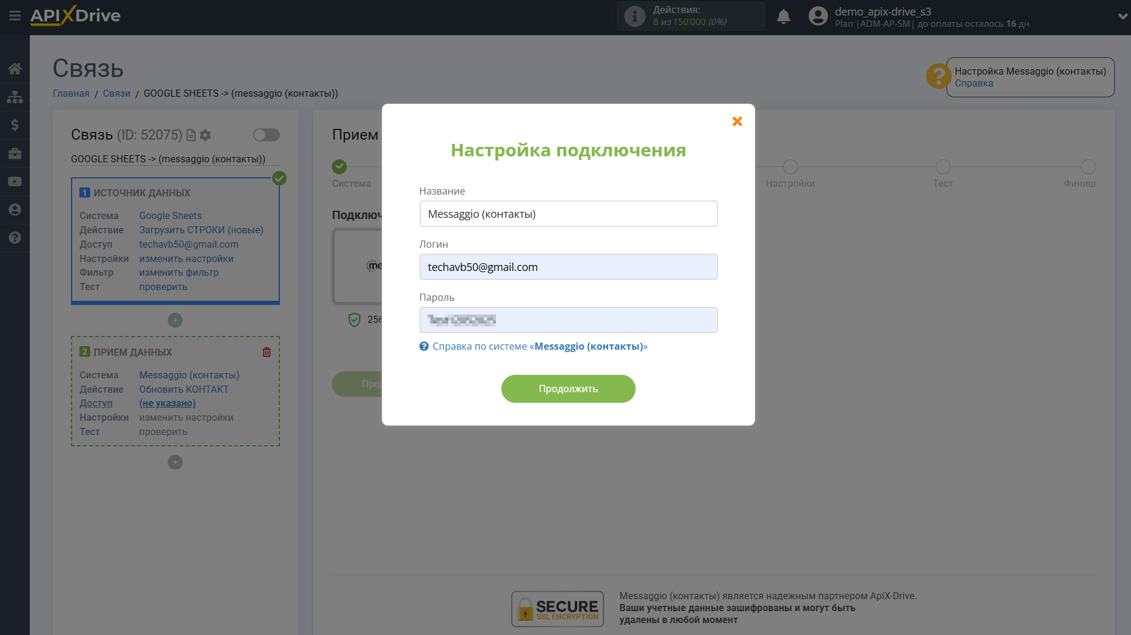Viewport: 1131px width, 635px height.
Task: Click the Название input field
Action: coord(568,214)
